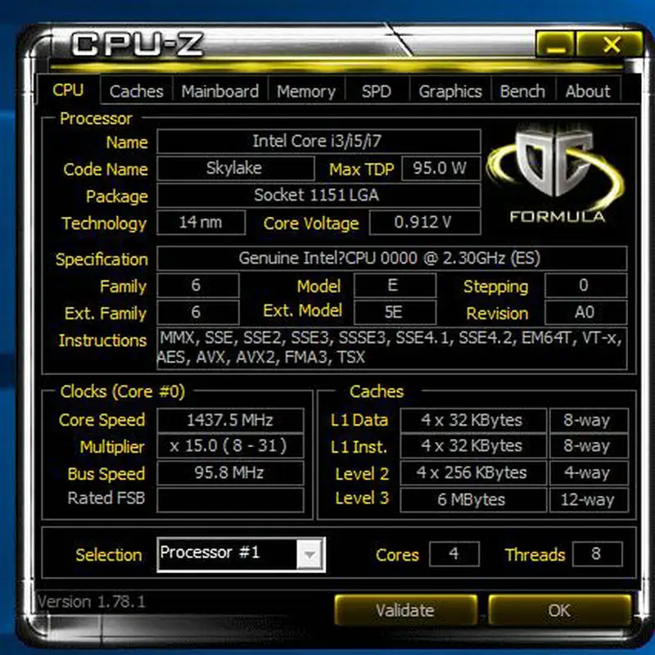
Task: Click the Threads value 8
Action: coord(598,554)
